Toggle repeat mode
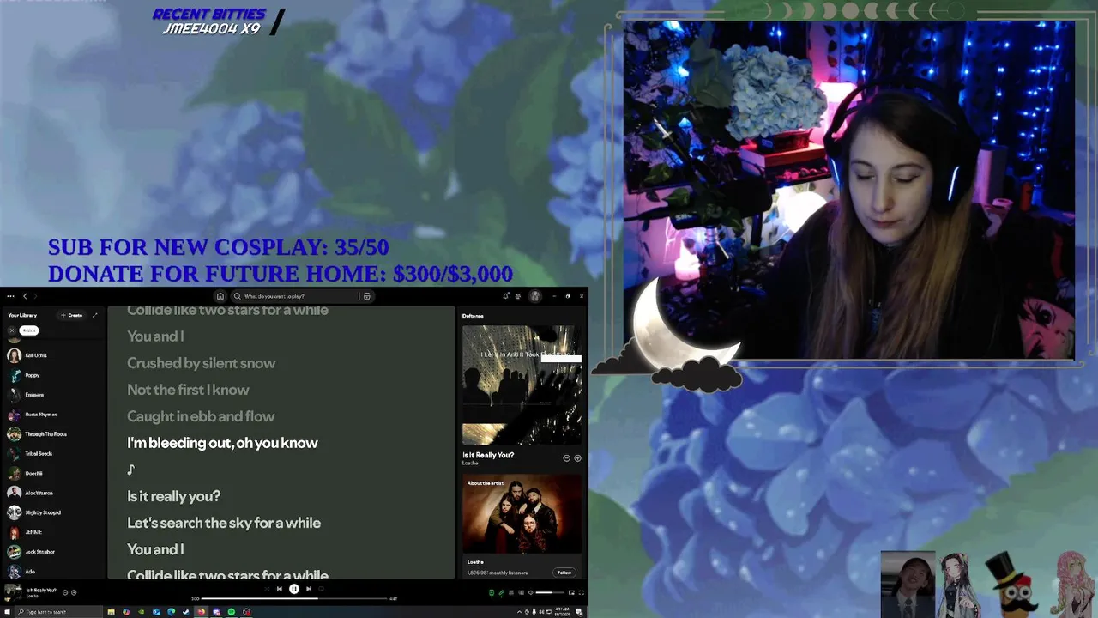The width and height of the screenshot is (1098, 618). click(x=321, y=589)
